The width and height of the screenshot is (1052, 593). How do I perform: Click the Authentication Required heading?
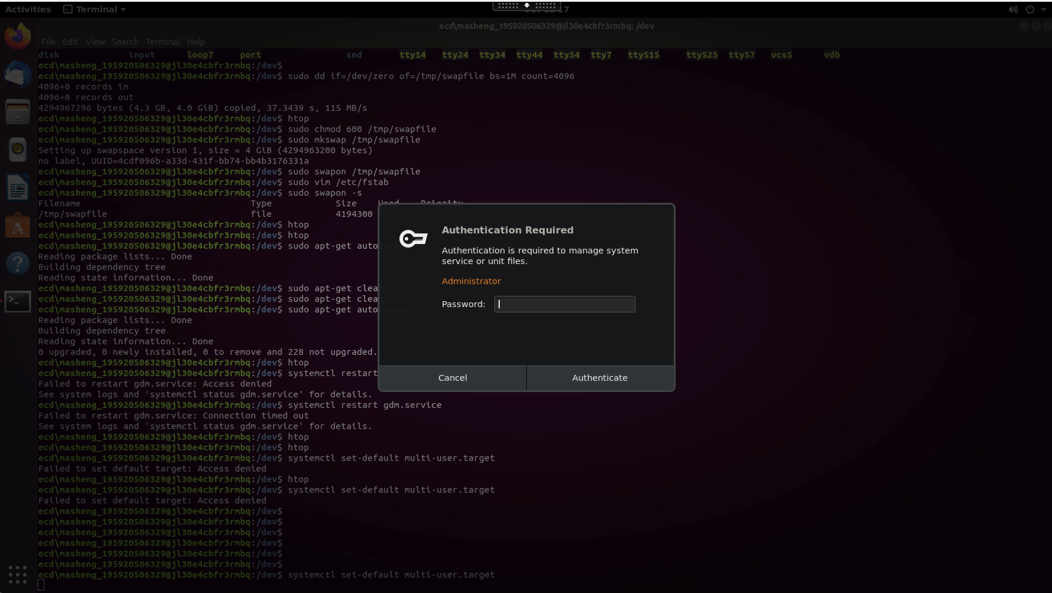tap(508, 230)
